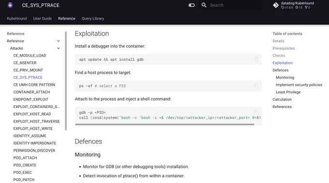The height and width of the screenshot is (183, 329).
Task: Open EXPLOIT_HOST_WRITE in the sidebar
Action: (x=33, y=128)
